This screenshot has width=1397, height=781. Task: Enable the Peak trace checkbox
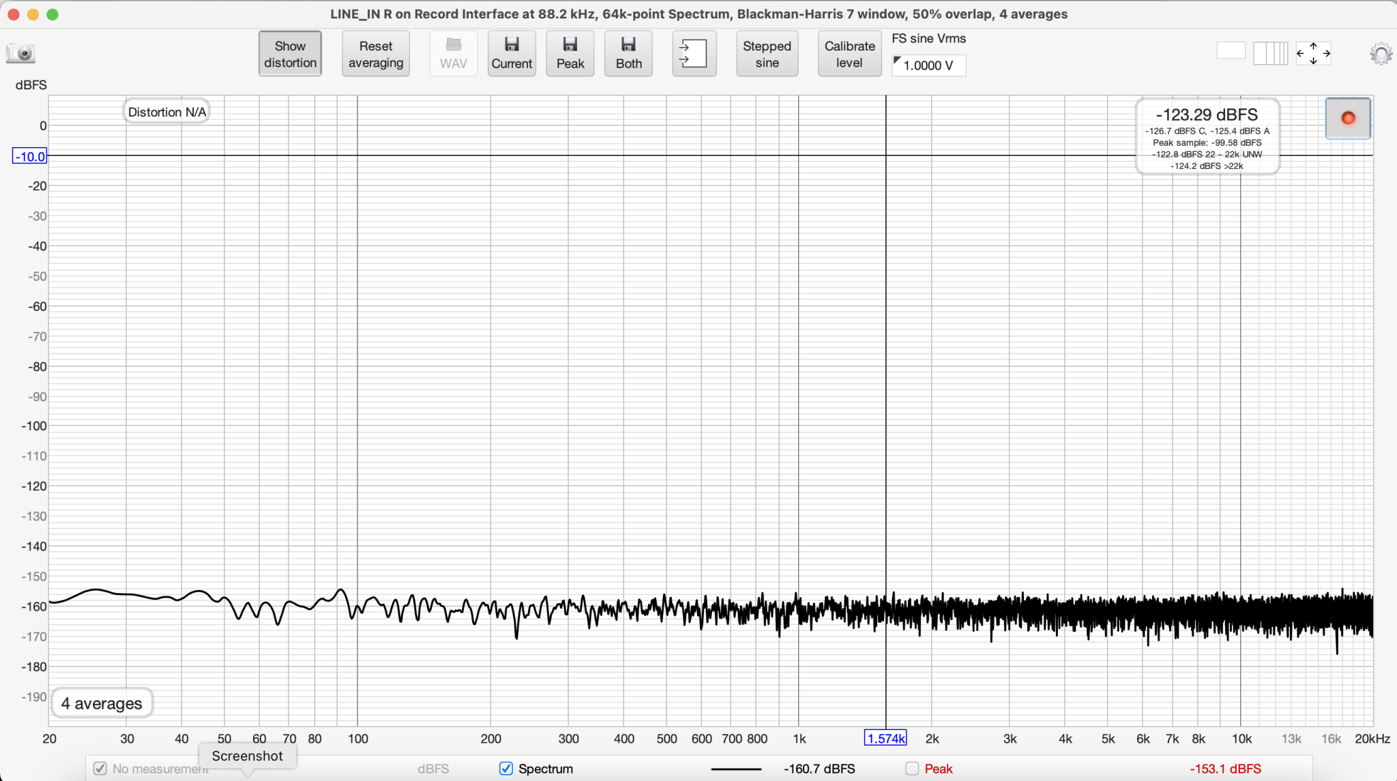[x=912, y=769]
